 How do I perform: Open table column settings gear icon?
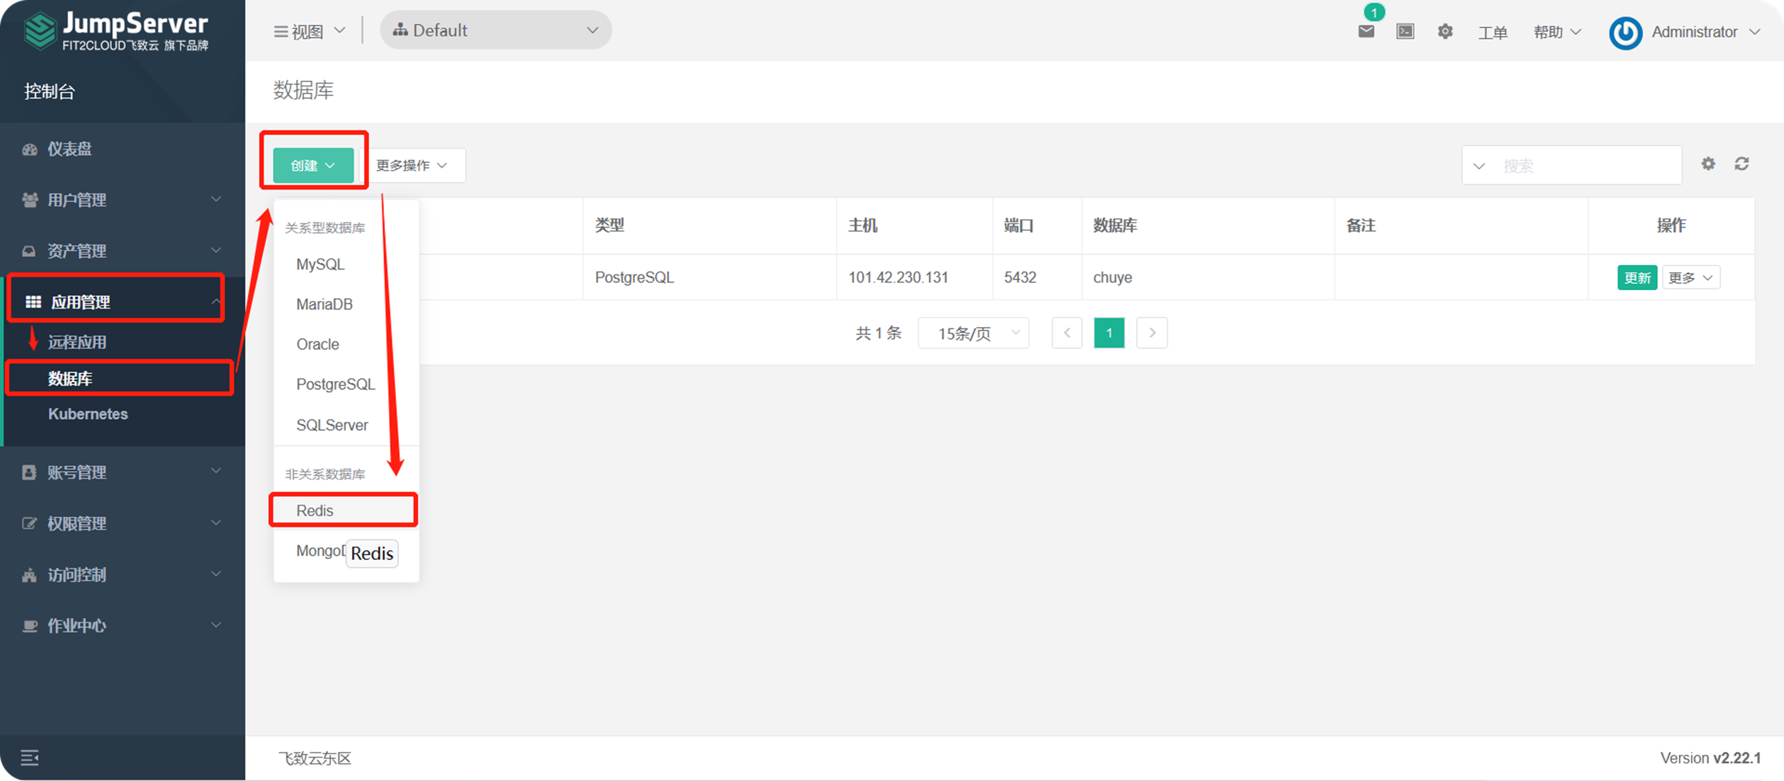pos(1708,164)
